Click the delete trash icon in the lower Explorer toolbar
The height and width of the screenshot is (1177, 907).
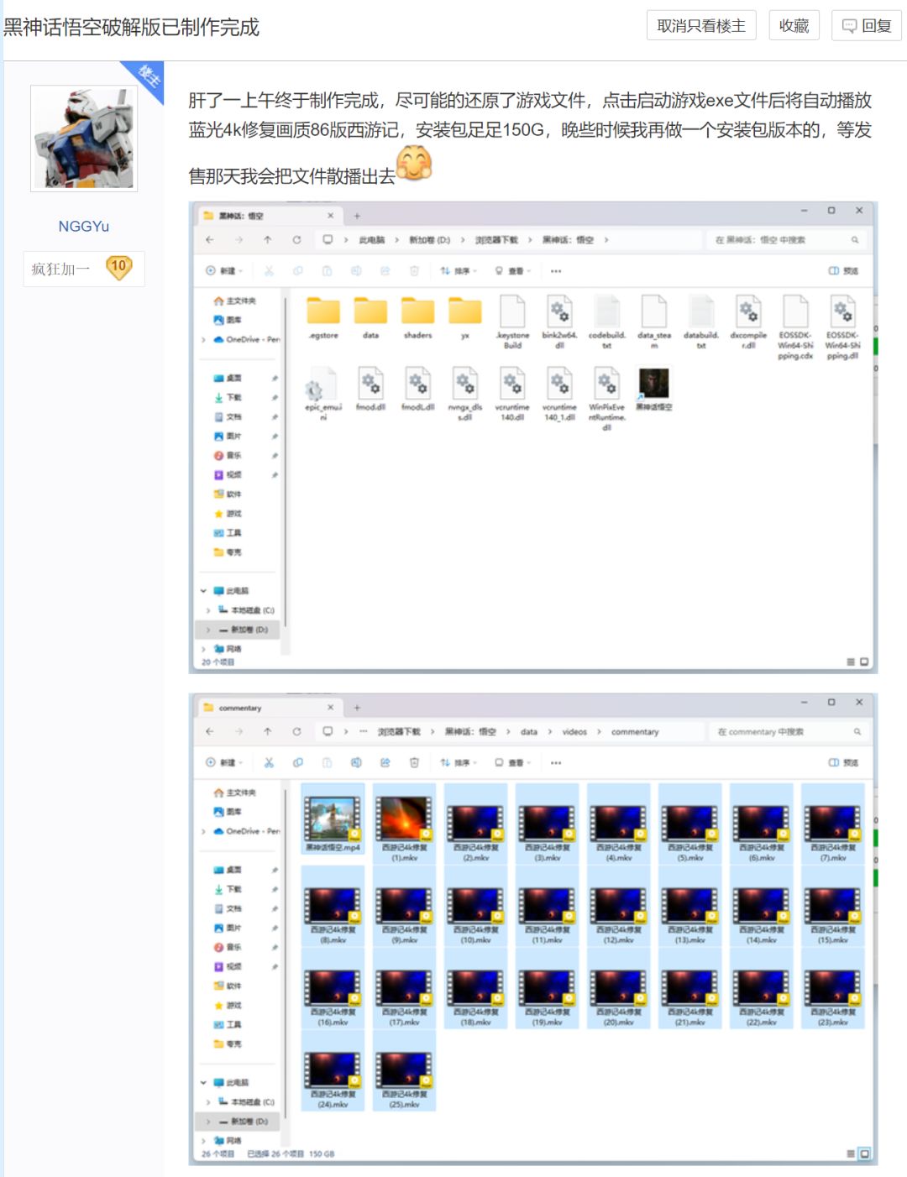[x=414, y=762]
